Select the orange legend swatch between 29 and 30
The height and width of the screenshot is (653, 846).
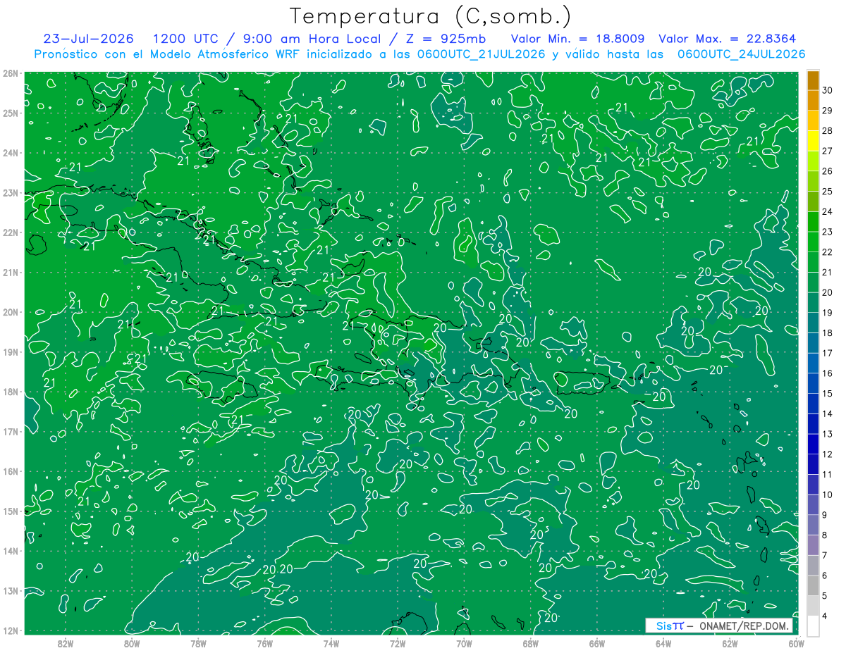(x=813, y=101)
